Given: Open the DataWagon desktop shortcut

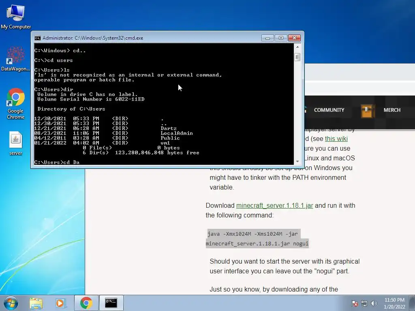Looking at the screenshot, I should (16, 59).
